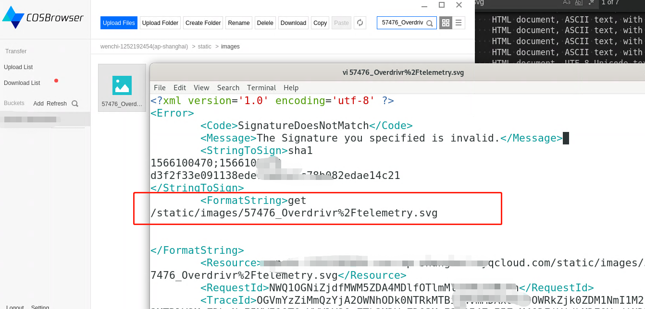
Task: Open the Help menu
Action: click(x=291, y=88)
